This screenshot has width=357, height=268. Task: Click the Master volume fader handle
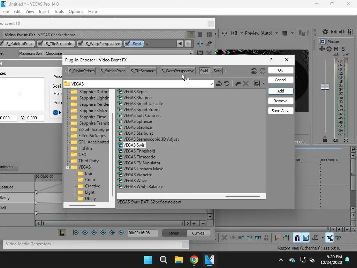click(325, 87)
